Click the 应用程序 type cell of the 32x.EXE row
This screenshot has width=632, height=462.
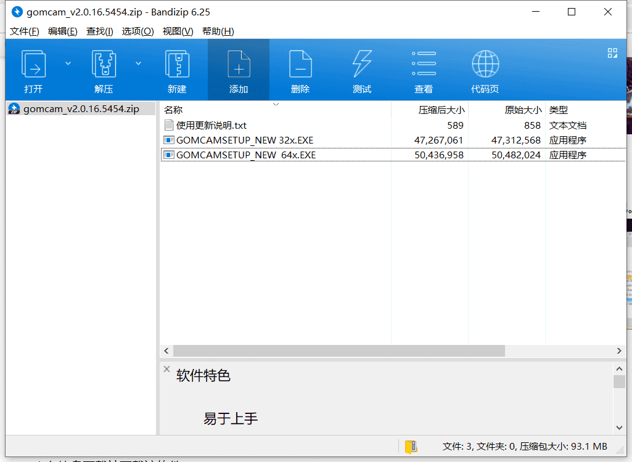click(567, 140)
